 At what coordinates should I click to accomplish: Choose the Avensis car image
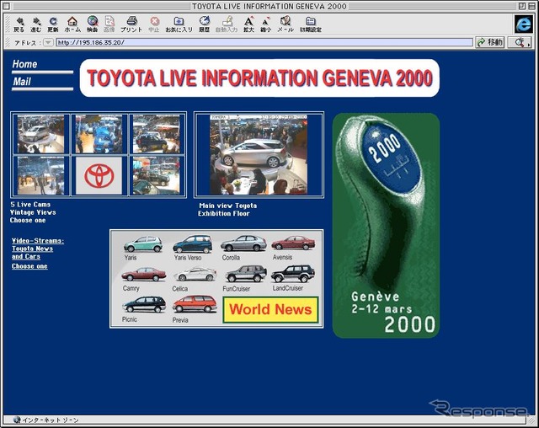tap(293, 243)
